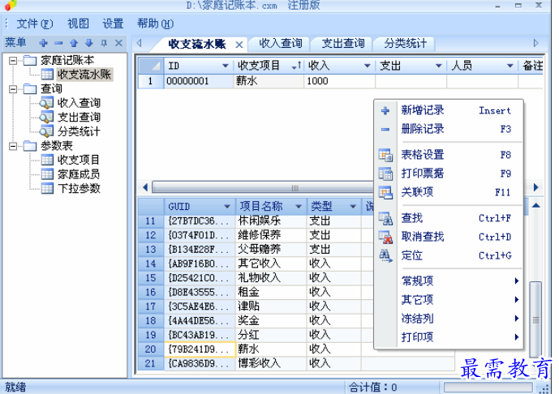The height and width of the screenshot is (394, 559).
Task: Click the 表格设置 icon in context menu
Action: [x=385, y=155]
